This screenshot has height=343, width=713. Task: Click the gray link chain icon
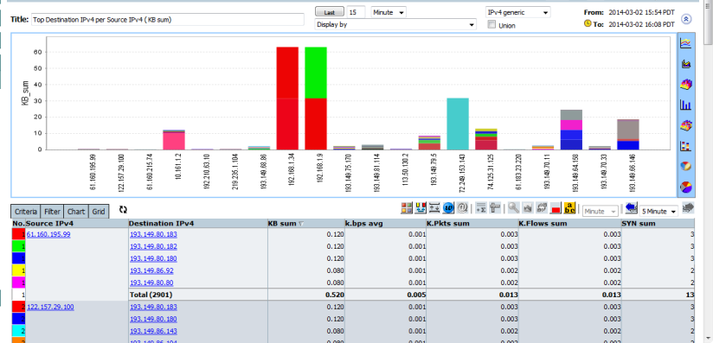coord(542,208)
